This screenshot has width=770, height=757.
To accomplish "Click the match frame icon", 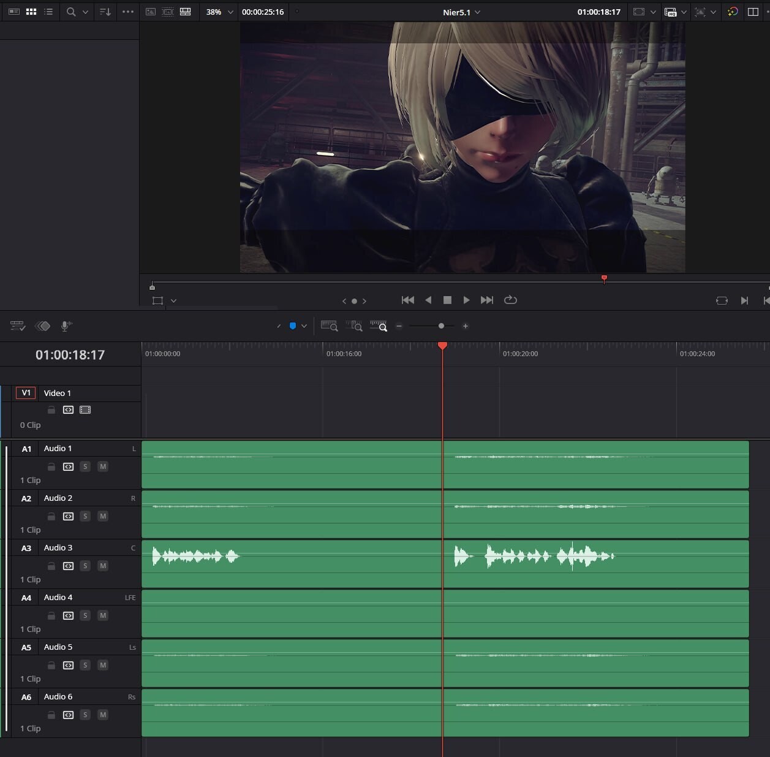I will point(722,300).
